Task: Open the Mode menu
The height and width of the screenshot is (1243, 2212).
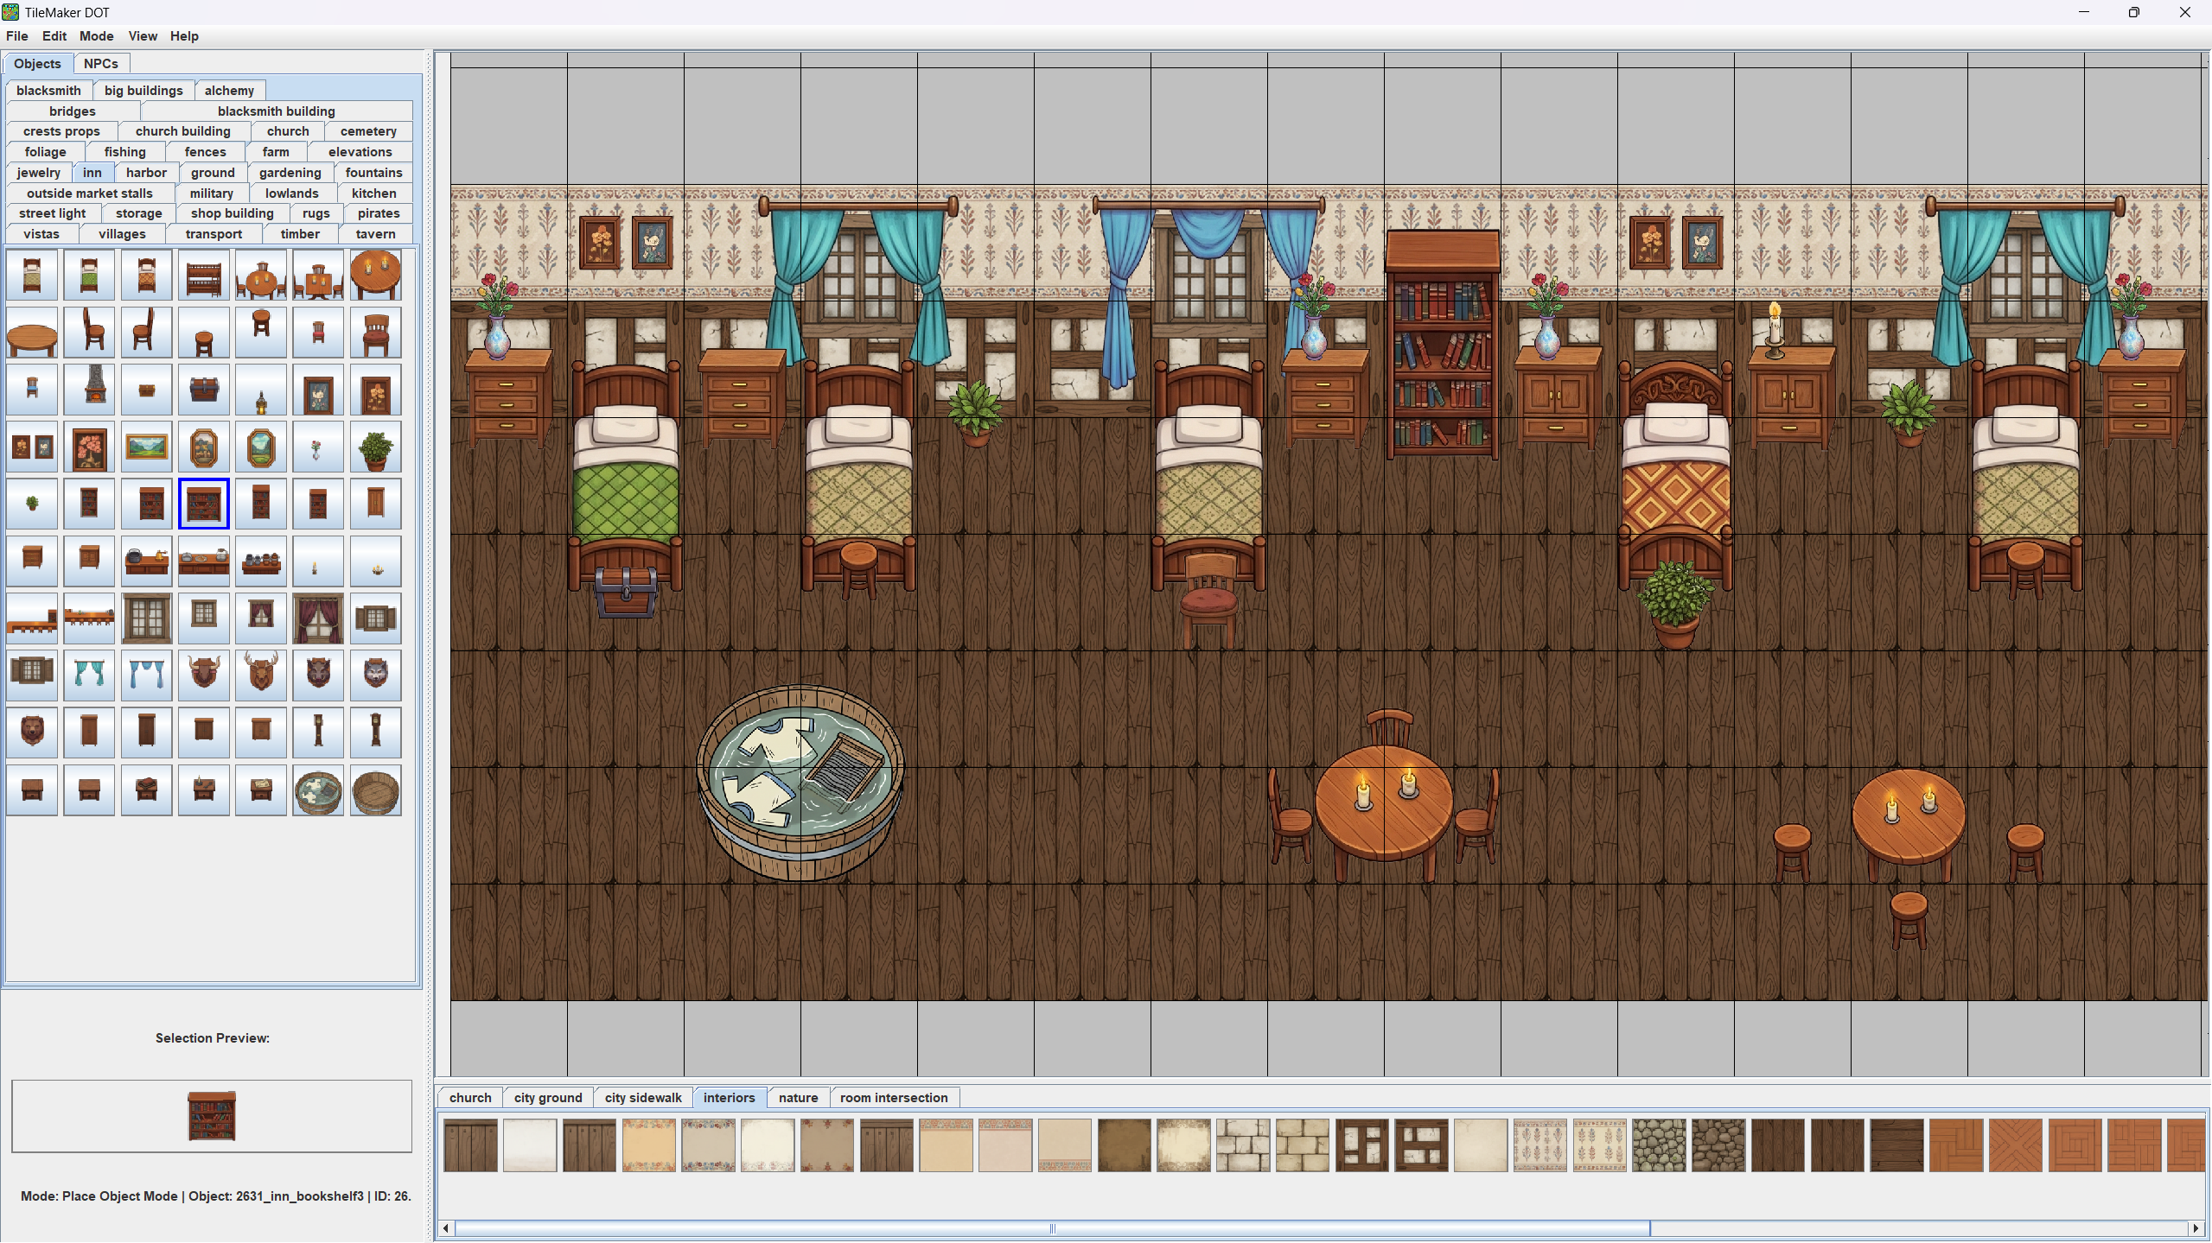Action: tap(96, 36)
